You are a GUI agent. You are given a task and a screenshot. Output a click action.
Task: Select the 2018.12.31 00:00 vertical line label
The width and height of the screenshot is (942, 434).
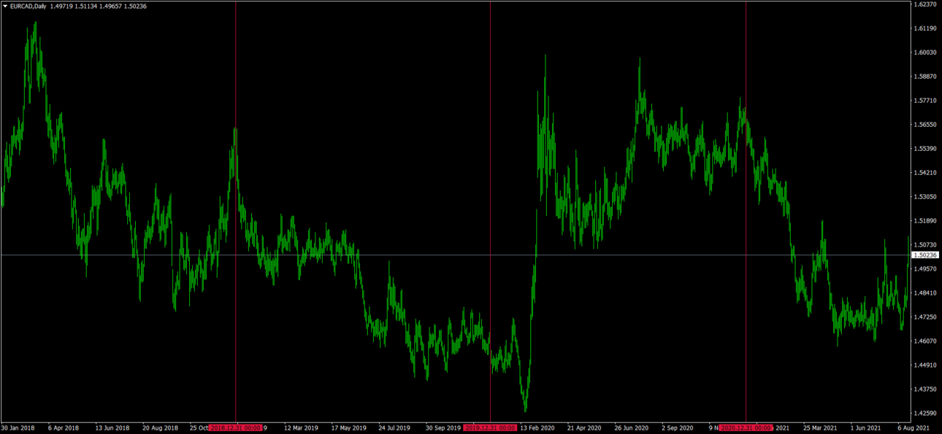pos(236,428)
